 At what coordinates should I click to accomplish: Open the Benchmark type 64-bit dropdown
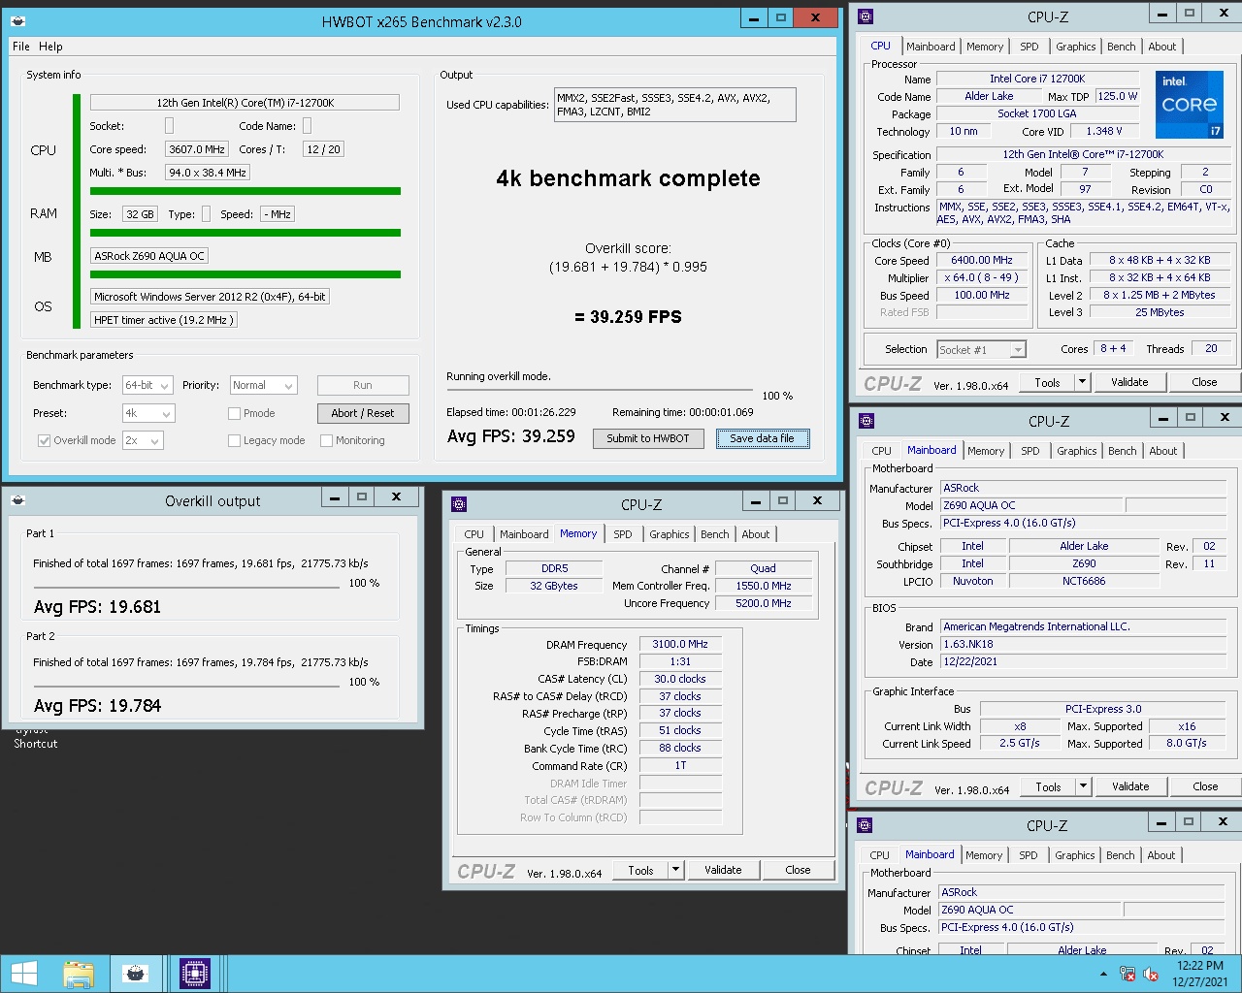tap(147, 385)
